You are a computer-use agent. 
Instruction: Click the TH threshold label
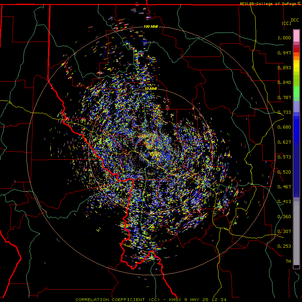click(x=288, y=261)
